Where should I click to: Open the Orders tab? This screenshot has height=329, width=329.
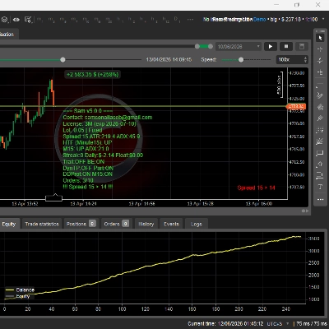point(117,224)
